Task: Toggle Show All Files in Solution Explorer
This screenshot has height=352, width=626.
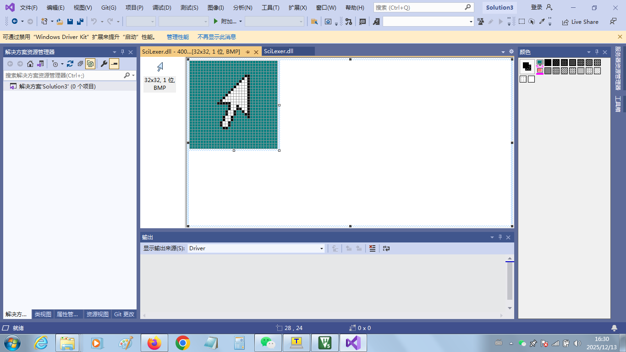Action: point(90,64)
